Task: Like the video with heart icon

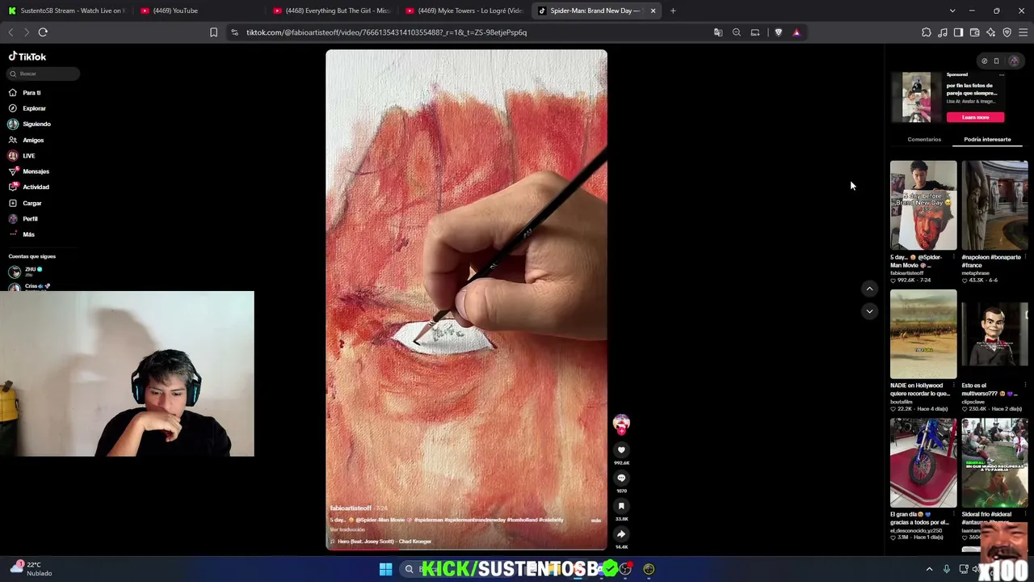Action: pos(621,450)
